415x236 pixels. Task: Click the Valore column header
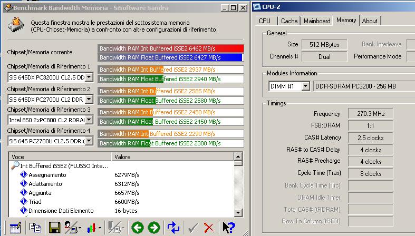(172, 156)
